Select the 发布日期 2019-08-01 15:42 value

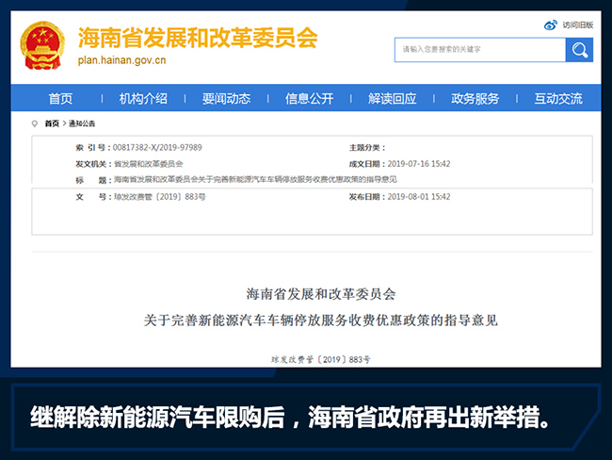pos(419,197)
